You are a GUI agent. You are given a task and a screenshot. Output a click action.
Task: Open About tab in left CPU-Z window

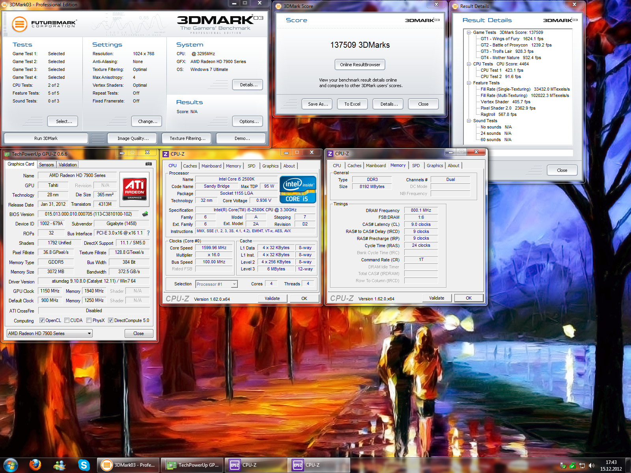pos(289,166)
